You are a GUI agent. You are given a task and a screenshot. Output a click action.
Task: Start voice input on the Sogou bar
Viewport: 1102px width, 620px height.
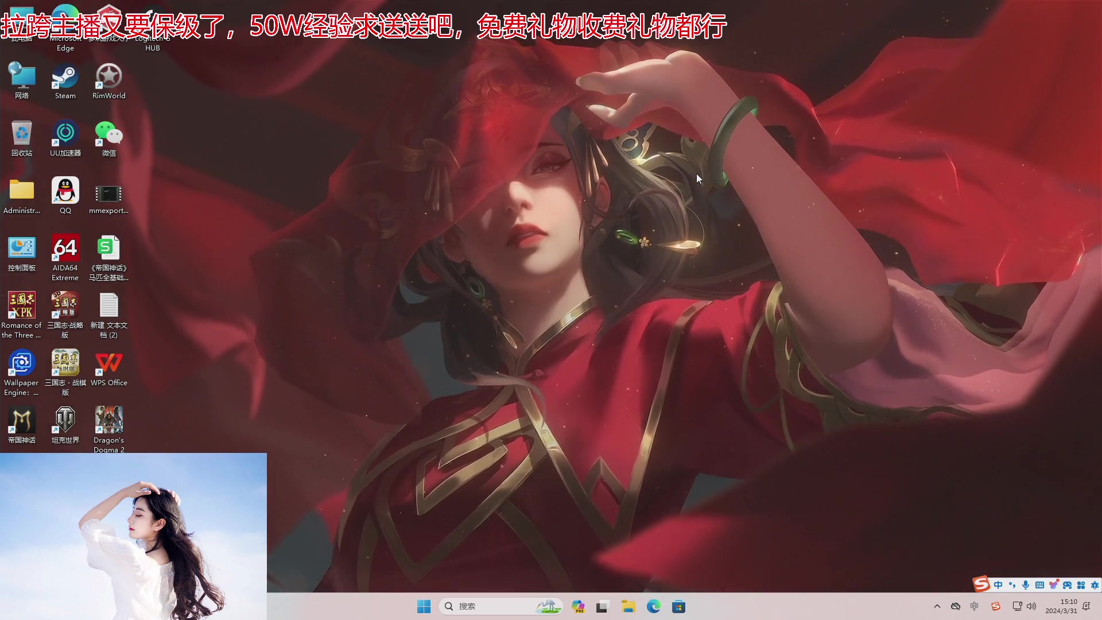point(1026,585)
